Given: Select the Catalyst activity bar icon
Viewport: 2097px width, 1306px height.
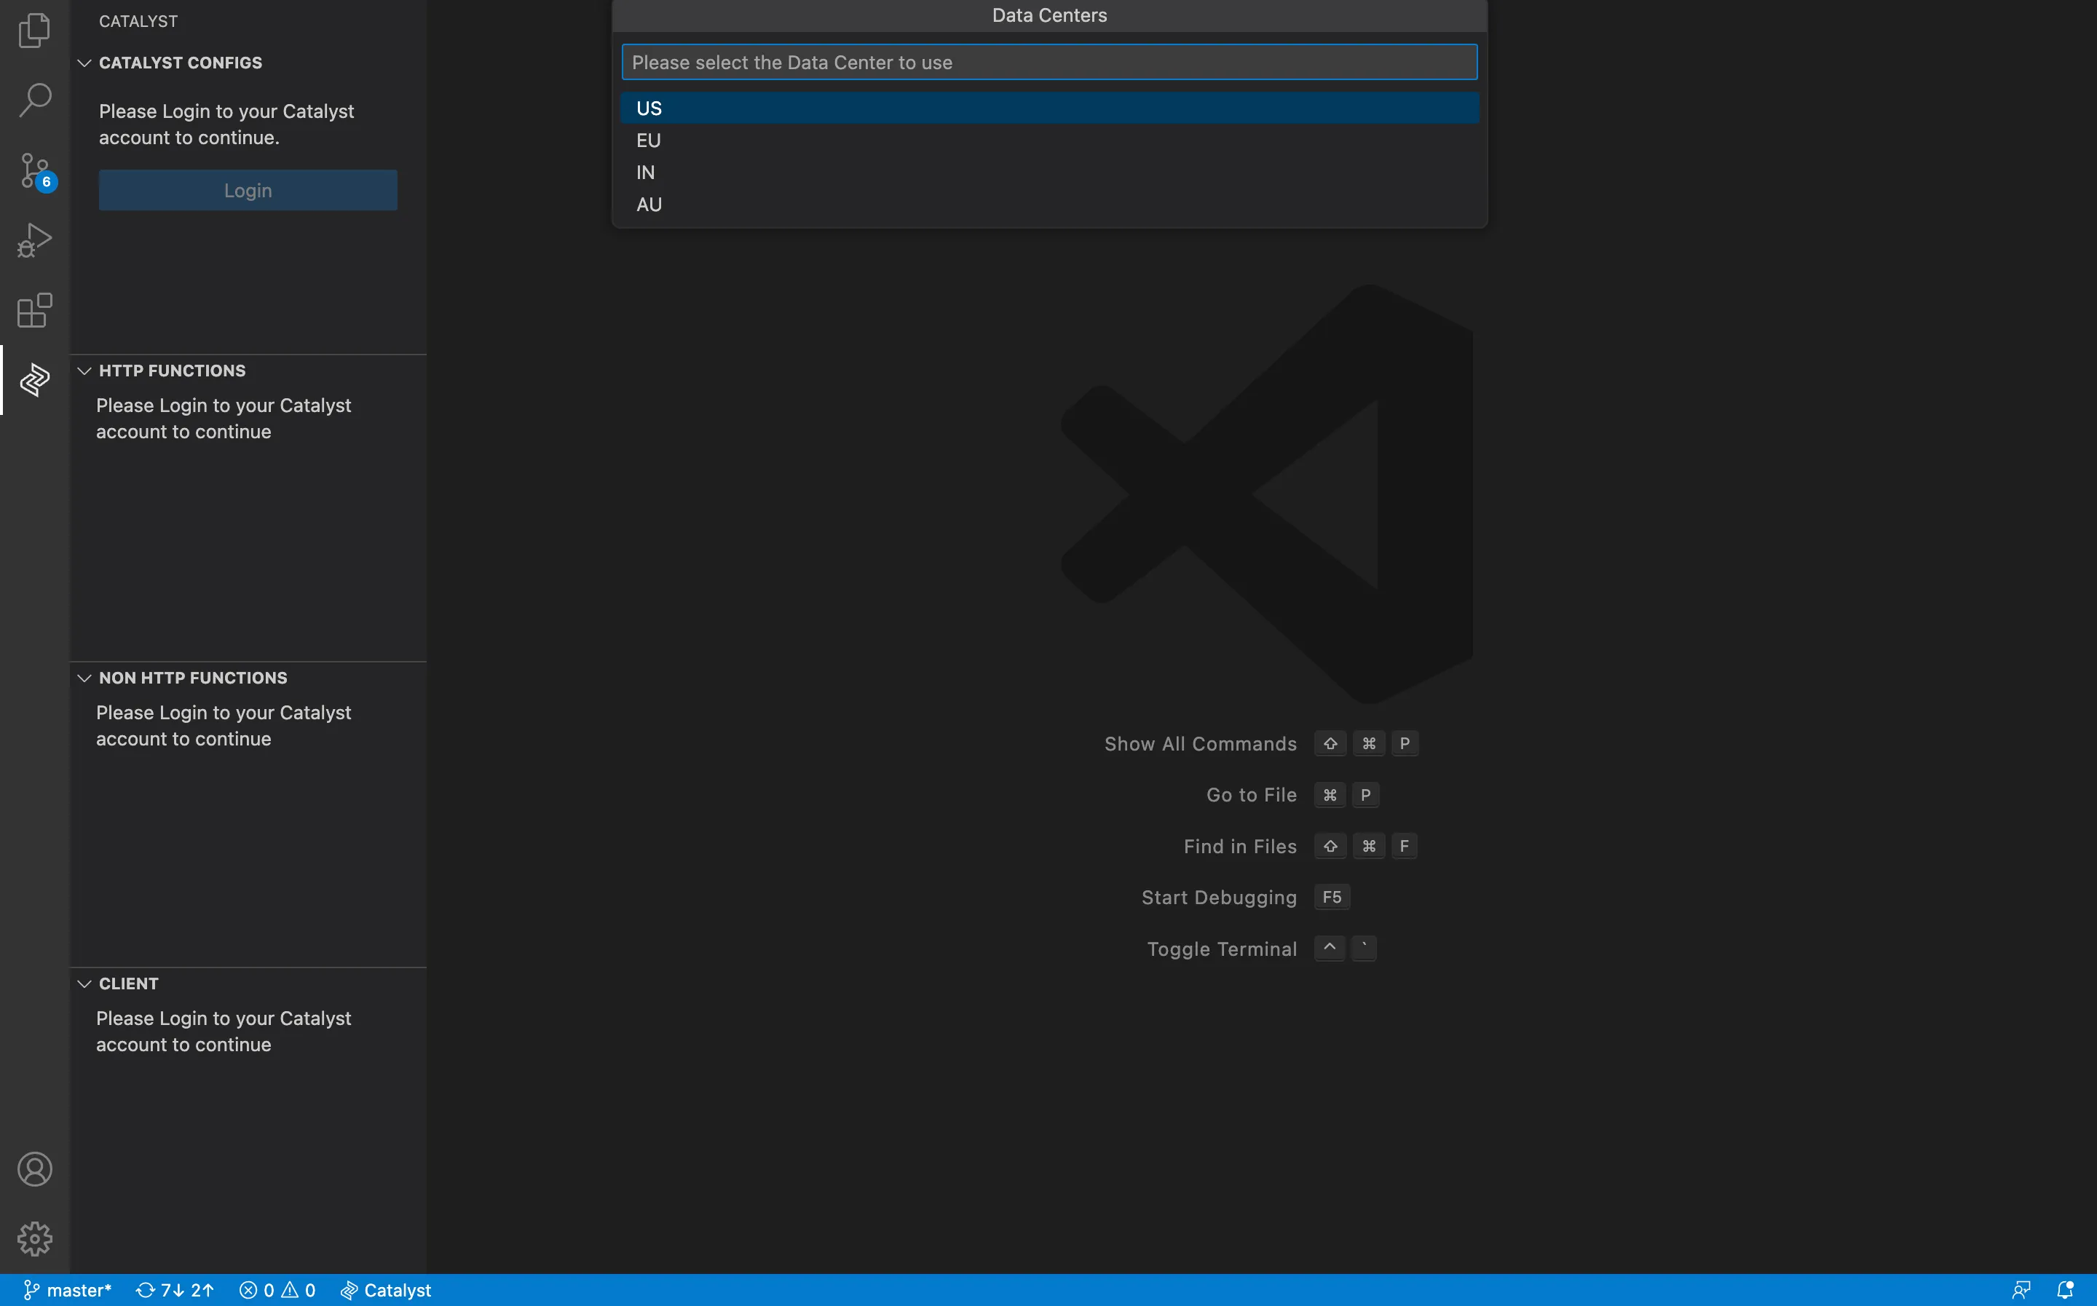Looking at the screenshot, I should 34,380.
